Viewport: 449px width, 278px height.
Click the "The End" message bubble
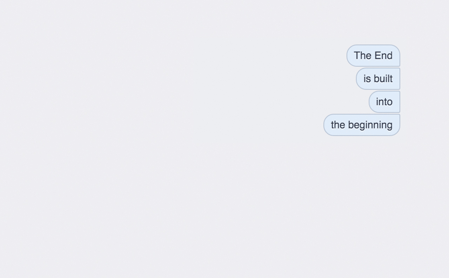373,55
